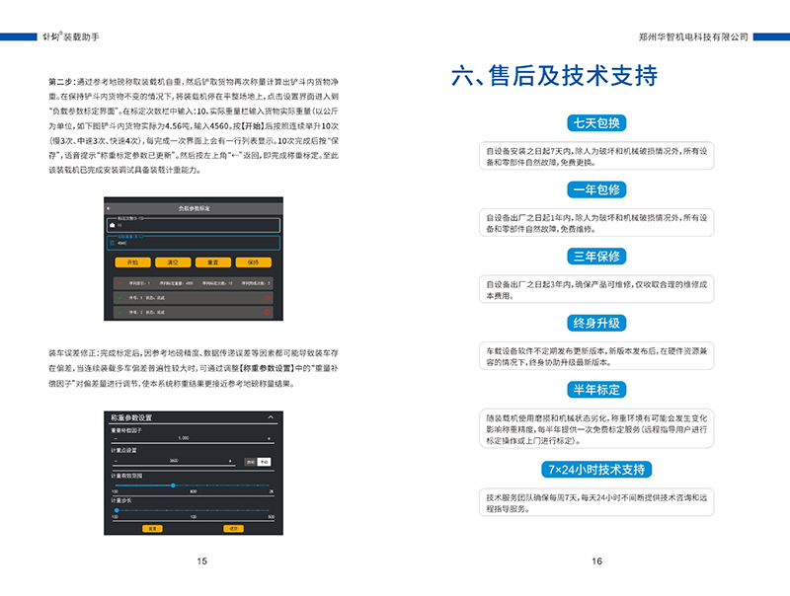Screen dimensions: 790x596
Task: Click the green checkmark on row 序号2
Action: pos(119,312)
